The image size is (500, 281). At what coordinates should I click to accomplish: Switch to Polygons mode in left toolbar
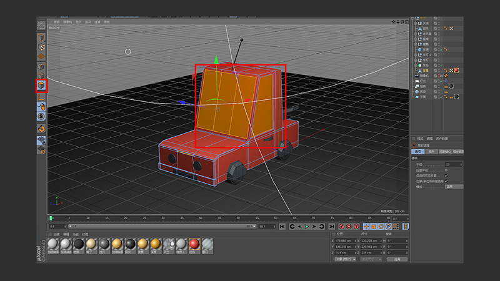coord(41,86)
